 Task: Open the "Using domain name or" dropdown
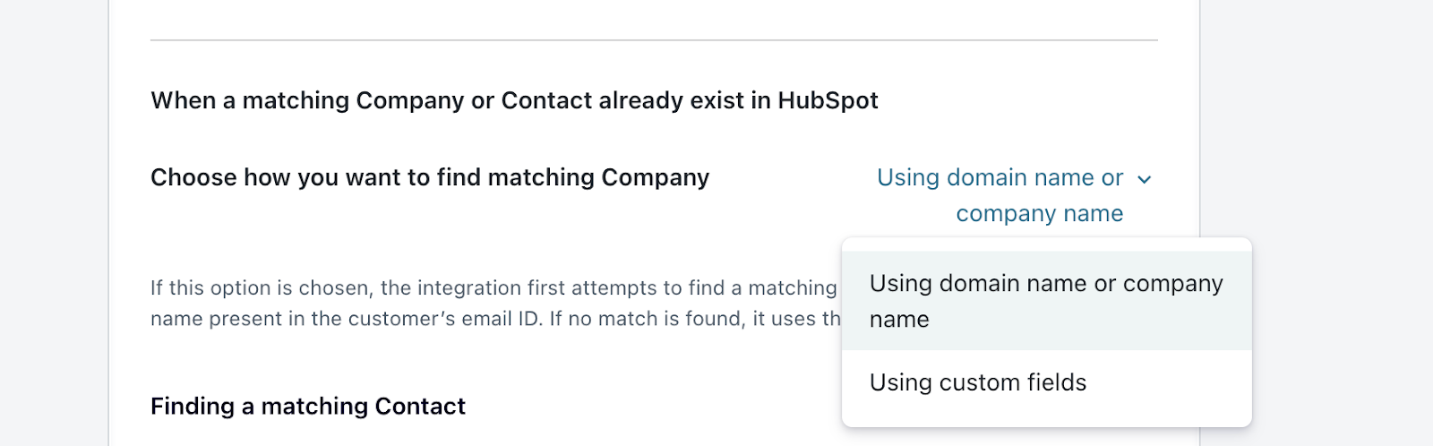click(1000, 177)
